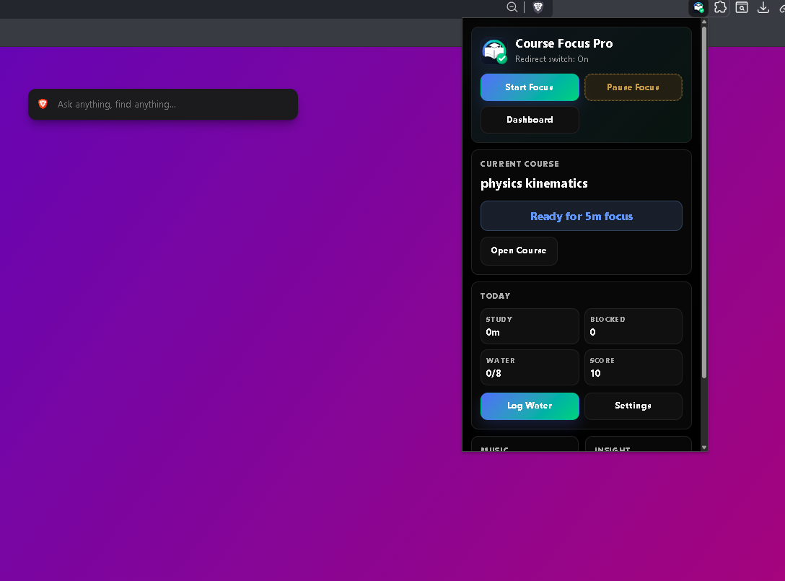Image resolution: width=785 pixels, height=581 pixels.
Task: Click the scrollbar down arrow
Action: click(704, 447)
